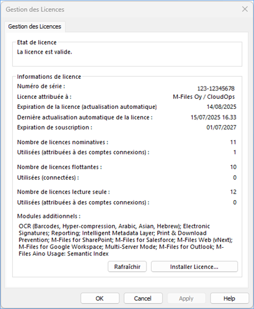Click 'La licence est valide.' status text

45,52
